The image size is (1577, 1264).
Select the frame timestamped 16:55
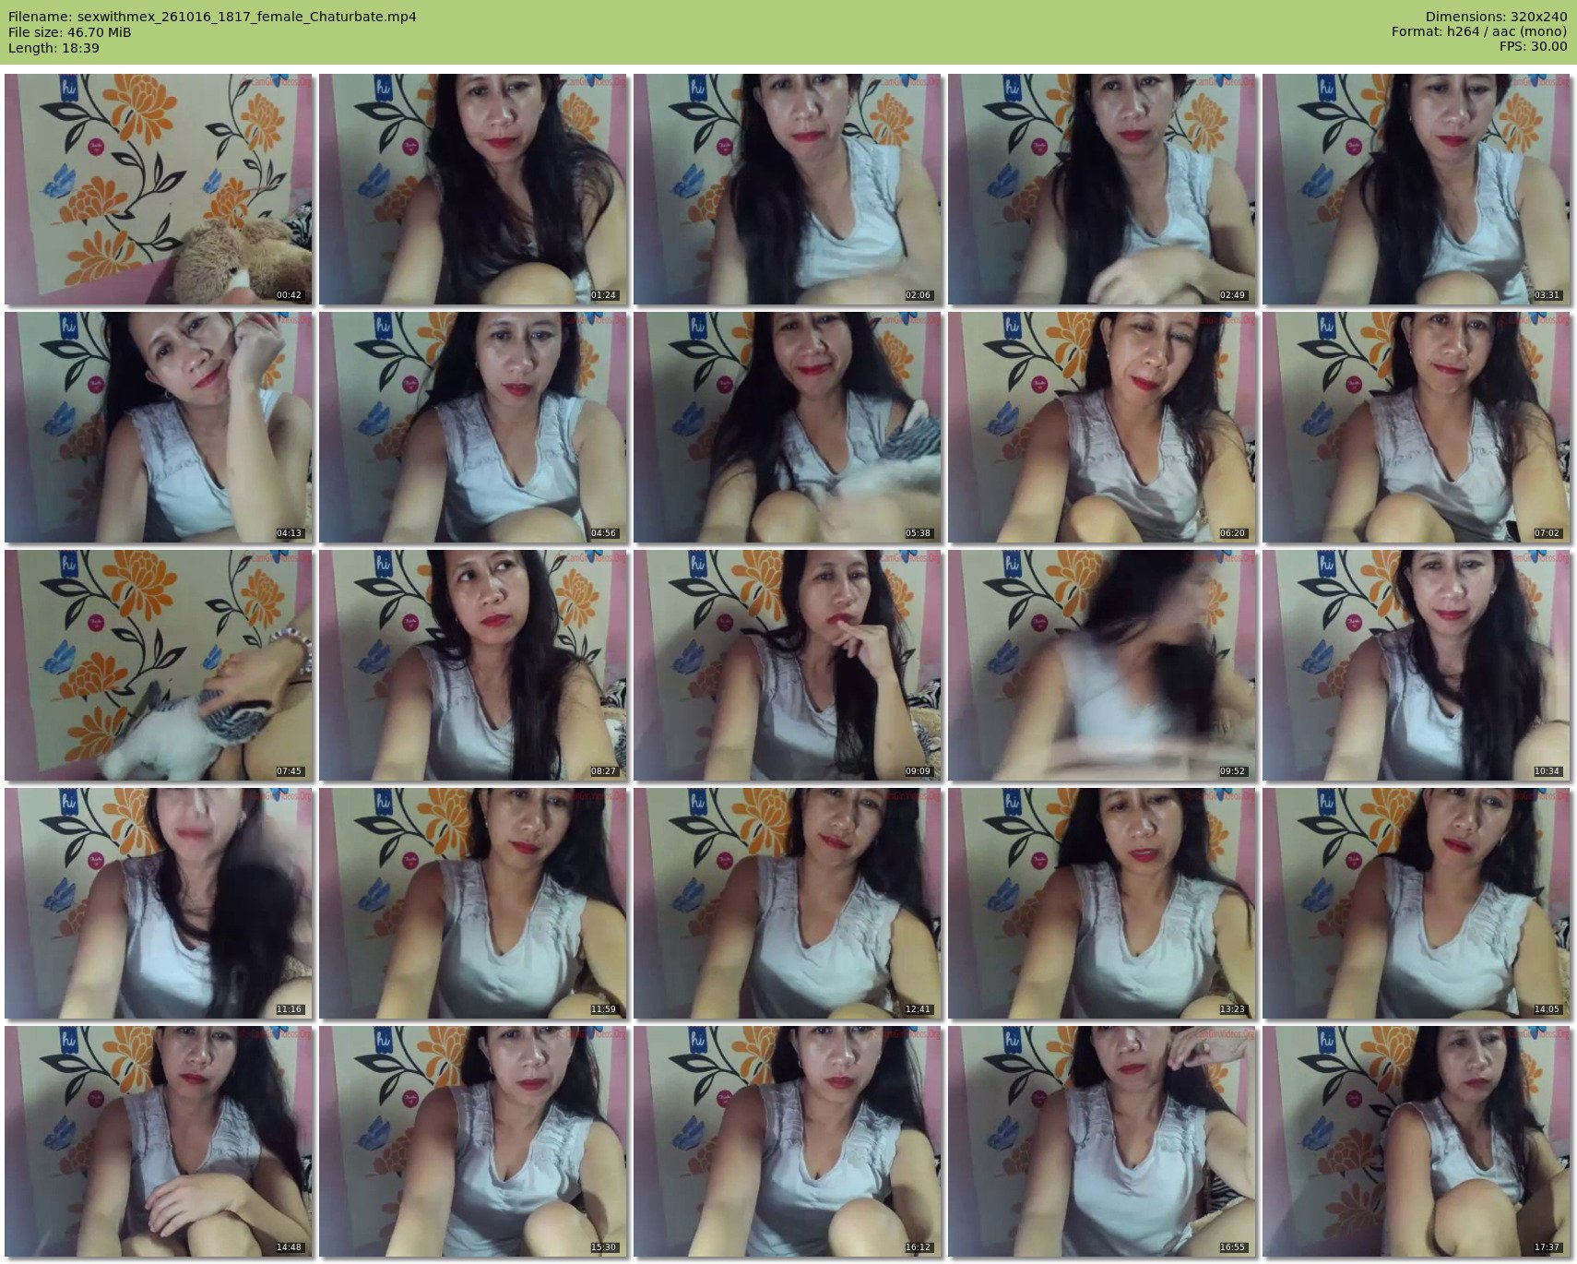coord(1101,1141)
